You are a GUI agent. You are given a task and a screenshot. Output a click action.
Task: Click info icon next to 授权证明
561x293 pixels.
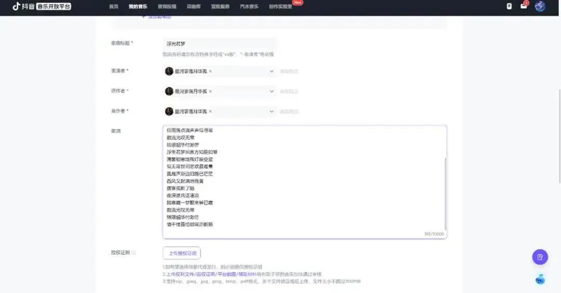coord(134,252)
